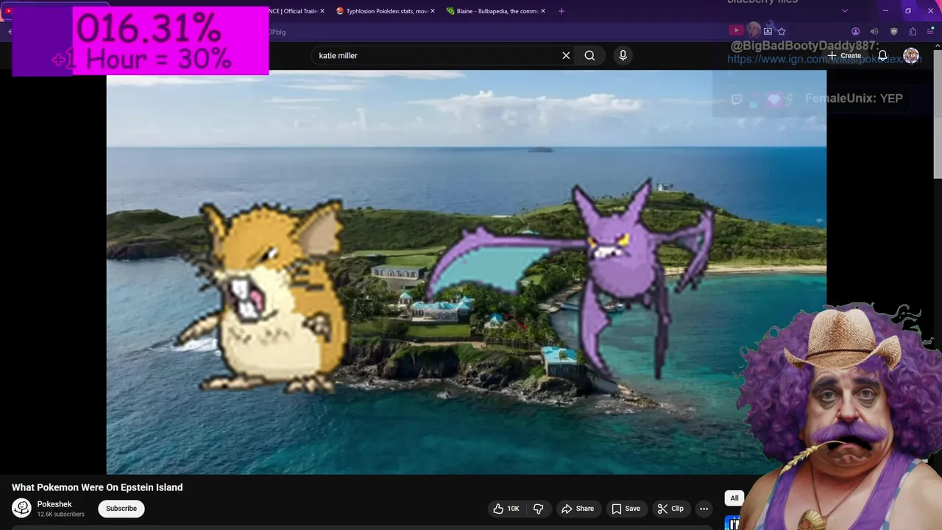Screen dimensions: 942x530
Task: Close the Official Trailer tab
Action: 322,11
